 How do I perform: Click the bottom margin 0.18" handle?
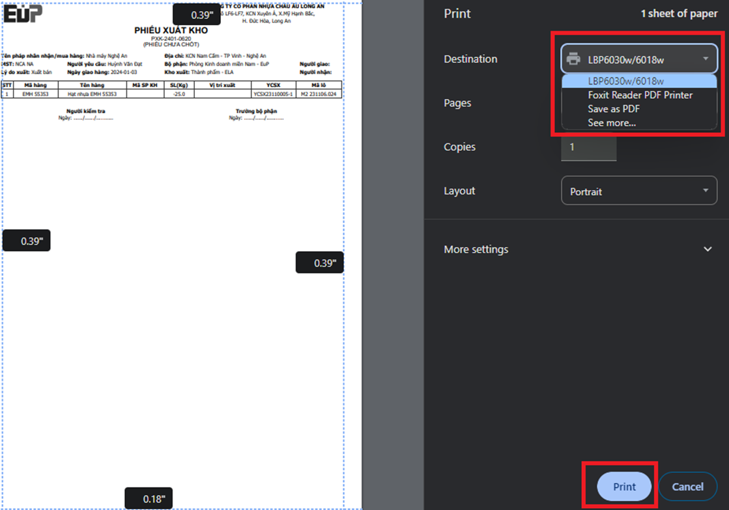149,499
